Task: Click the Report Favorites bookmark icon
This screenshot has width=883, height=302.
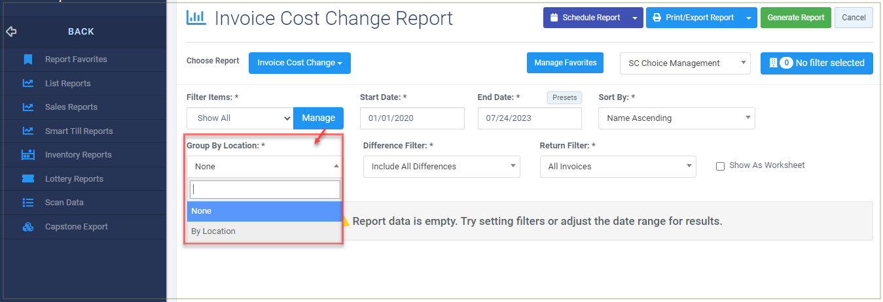Action: click(28, 59)
